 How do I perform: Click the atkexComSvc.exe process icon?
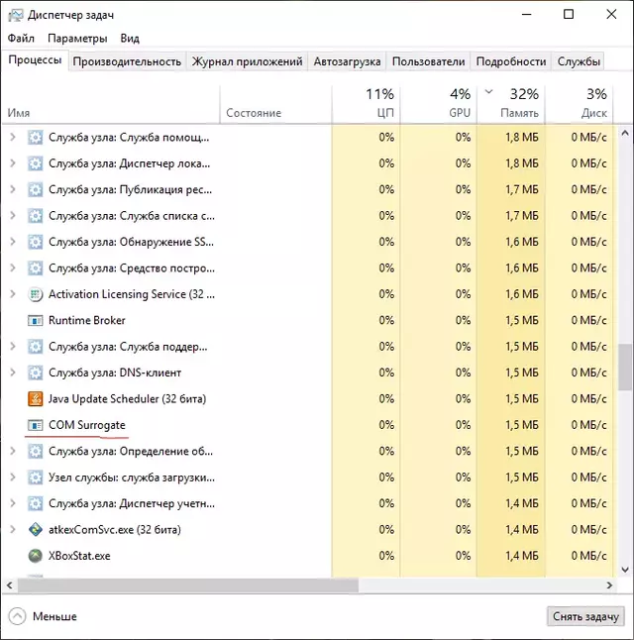(36, 529)
